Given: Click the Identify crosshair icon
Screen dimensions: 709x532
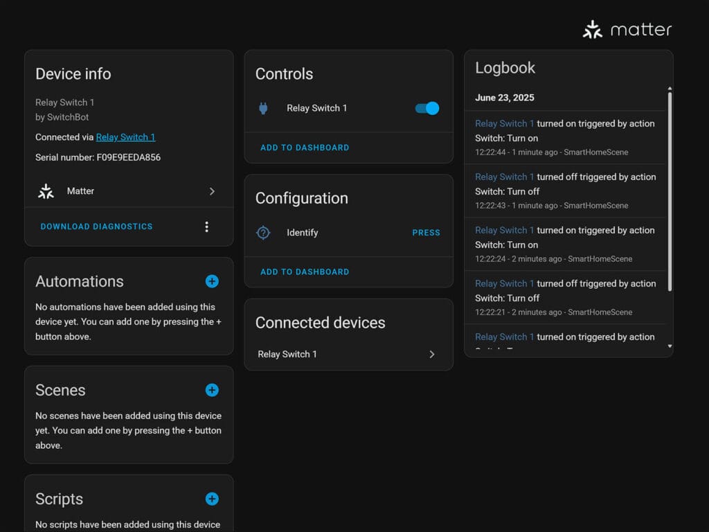Looking at the screenshot, I should [x=263, y=233].
